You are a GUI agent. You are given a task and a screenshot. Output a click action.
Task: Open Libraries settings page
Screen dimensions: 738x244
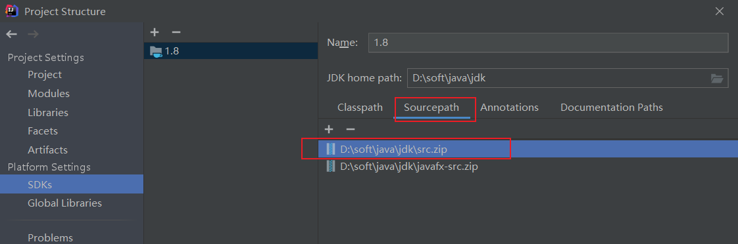(48, 113)
